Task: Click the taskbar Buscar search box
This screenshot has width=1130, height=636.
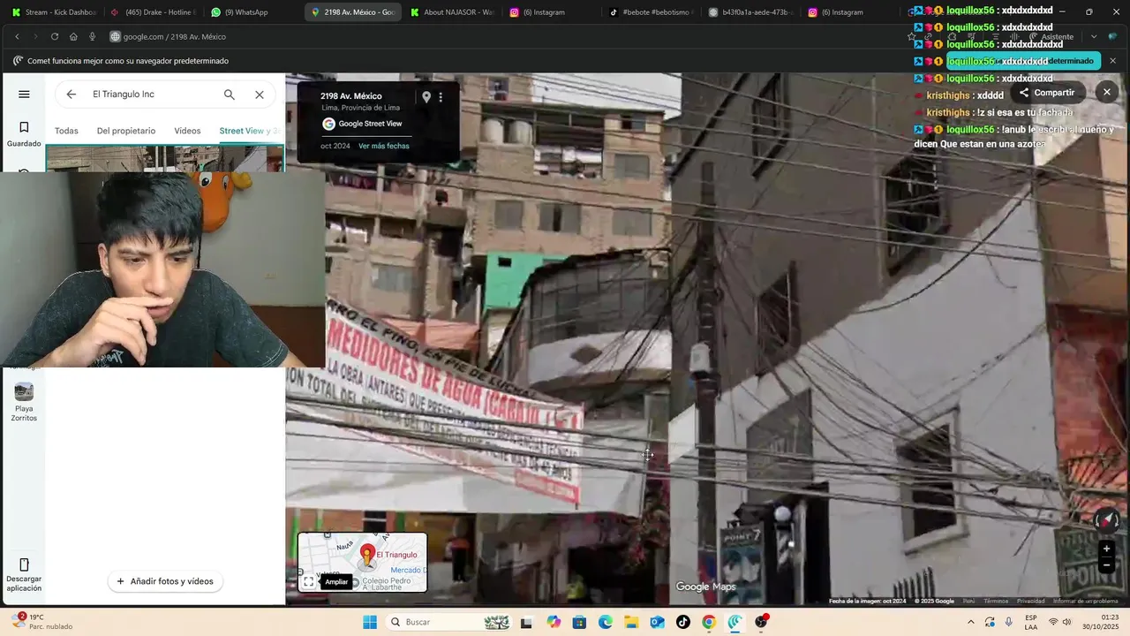Action: 448,622
